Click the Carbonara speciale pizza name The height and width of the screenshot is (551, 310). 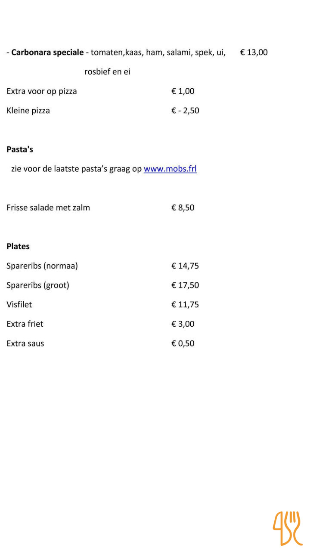point(47,53)
